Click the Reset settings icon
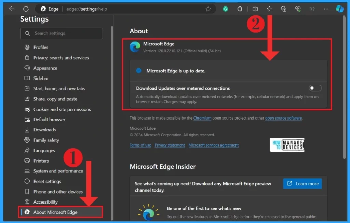The image size is (350, 223). tap(27, 181)
